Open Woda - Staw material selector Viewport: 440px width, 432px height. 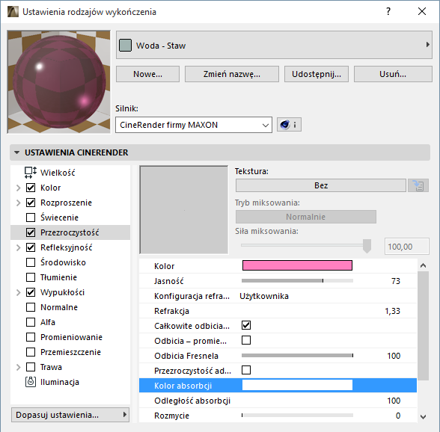274,45
